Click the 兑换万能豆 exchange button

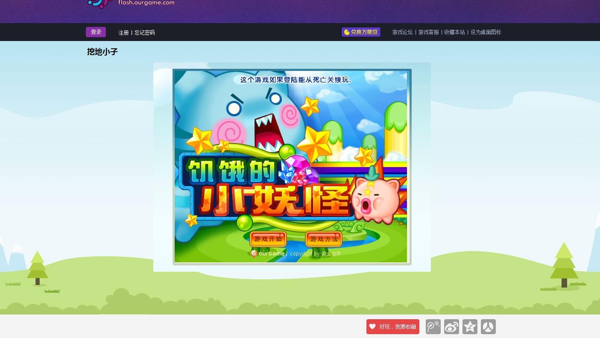click(361, 32)
